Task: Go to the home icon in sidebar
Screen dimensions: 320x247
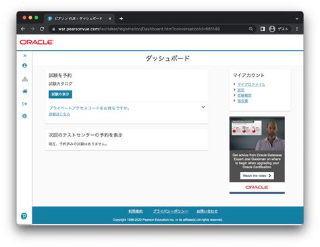Action: pos(25,91)
